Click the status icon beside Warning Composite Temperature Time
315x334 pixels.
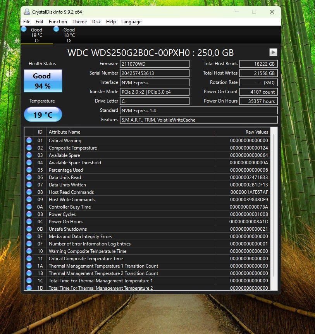point(29,251)
